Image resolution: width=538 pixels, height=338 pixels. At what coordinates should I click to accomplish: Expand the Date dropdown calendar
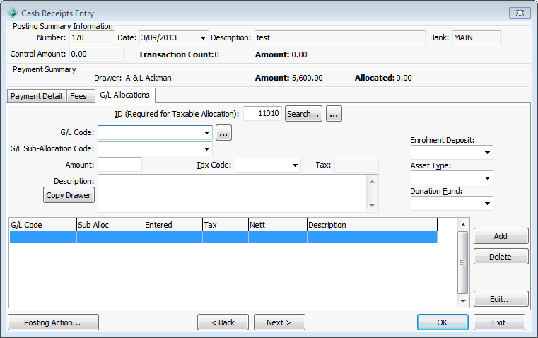click(203, 37)
